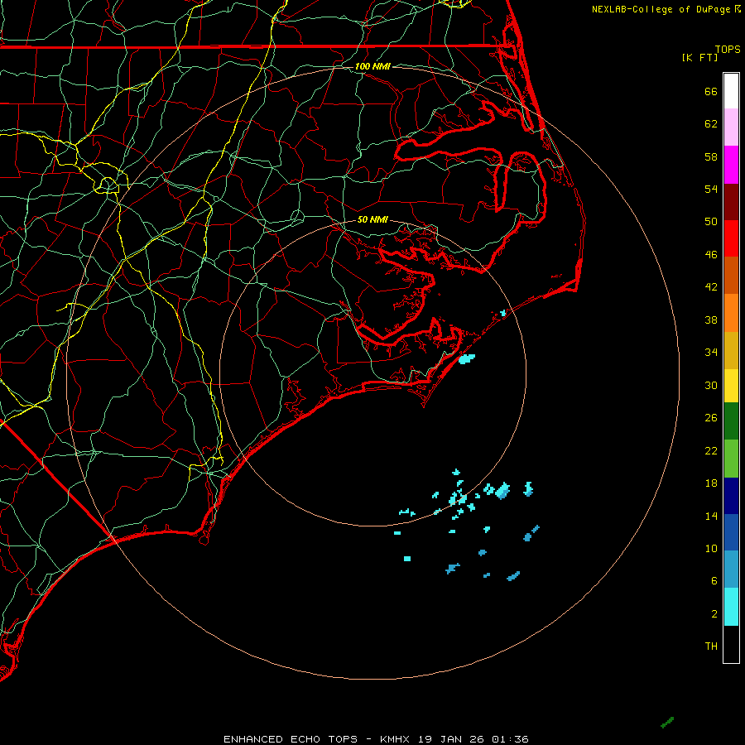
Task: Click the 6 legend value
Action: [x=714, y=580]
